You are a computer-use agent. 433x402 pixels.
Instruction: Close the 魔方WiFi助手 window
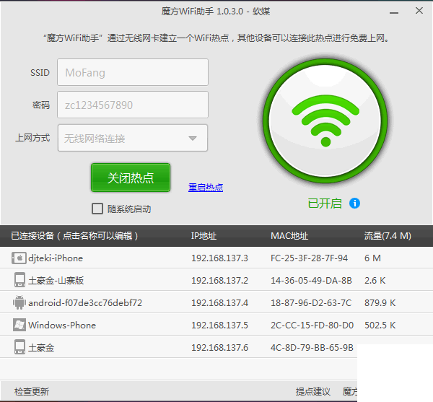pos(419,11)
